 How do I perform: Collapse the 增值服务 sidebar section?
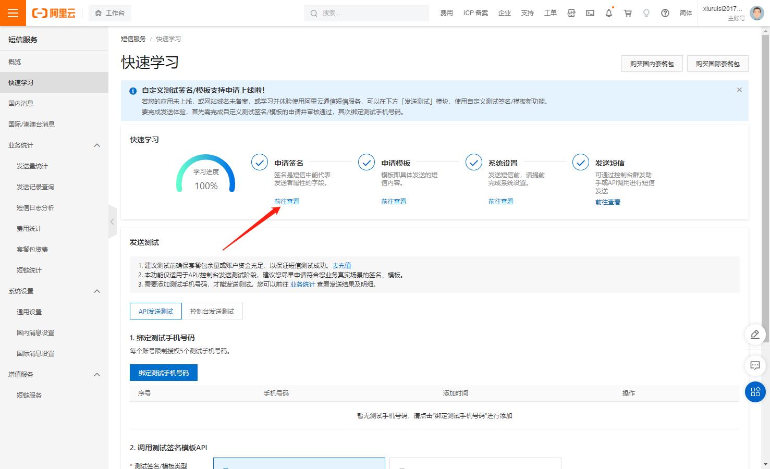tap(96, 374)
